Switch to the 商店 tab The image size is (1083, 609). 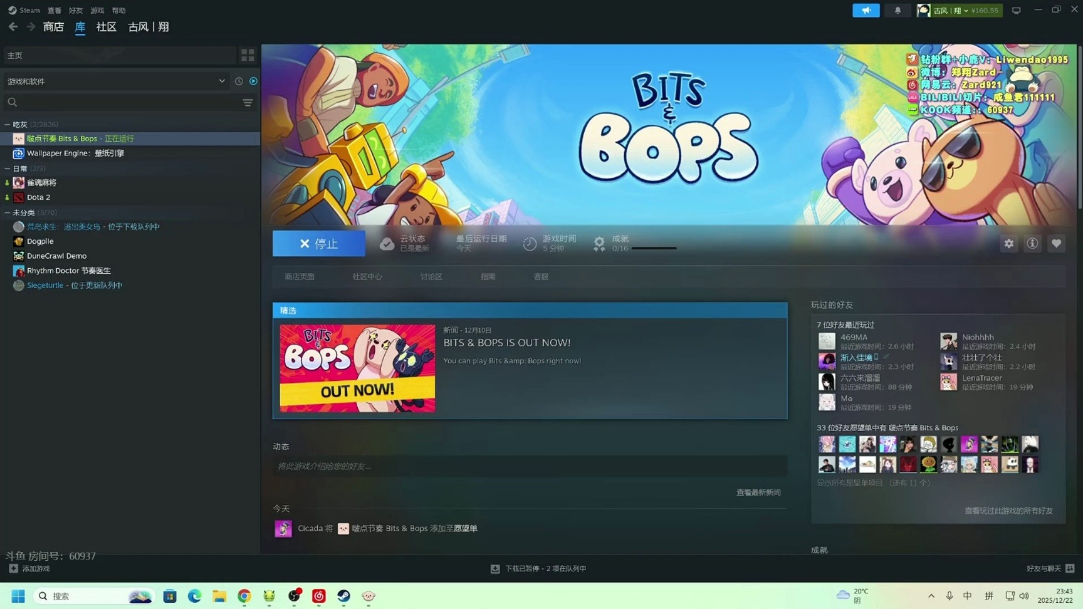pyautogui.click(x=53, y=27)
